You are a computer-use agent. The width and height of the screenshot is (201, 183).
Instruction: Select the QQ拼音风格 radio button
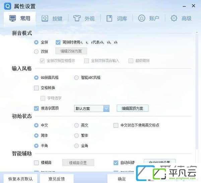(36, 77)
